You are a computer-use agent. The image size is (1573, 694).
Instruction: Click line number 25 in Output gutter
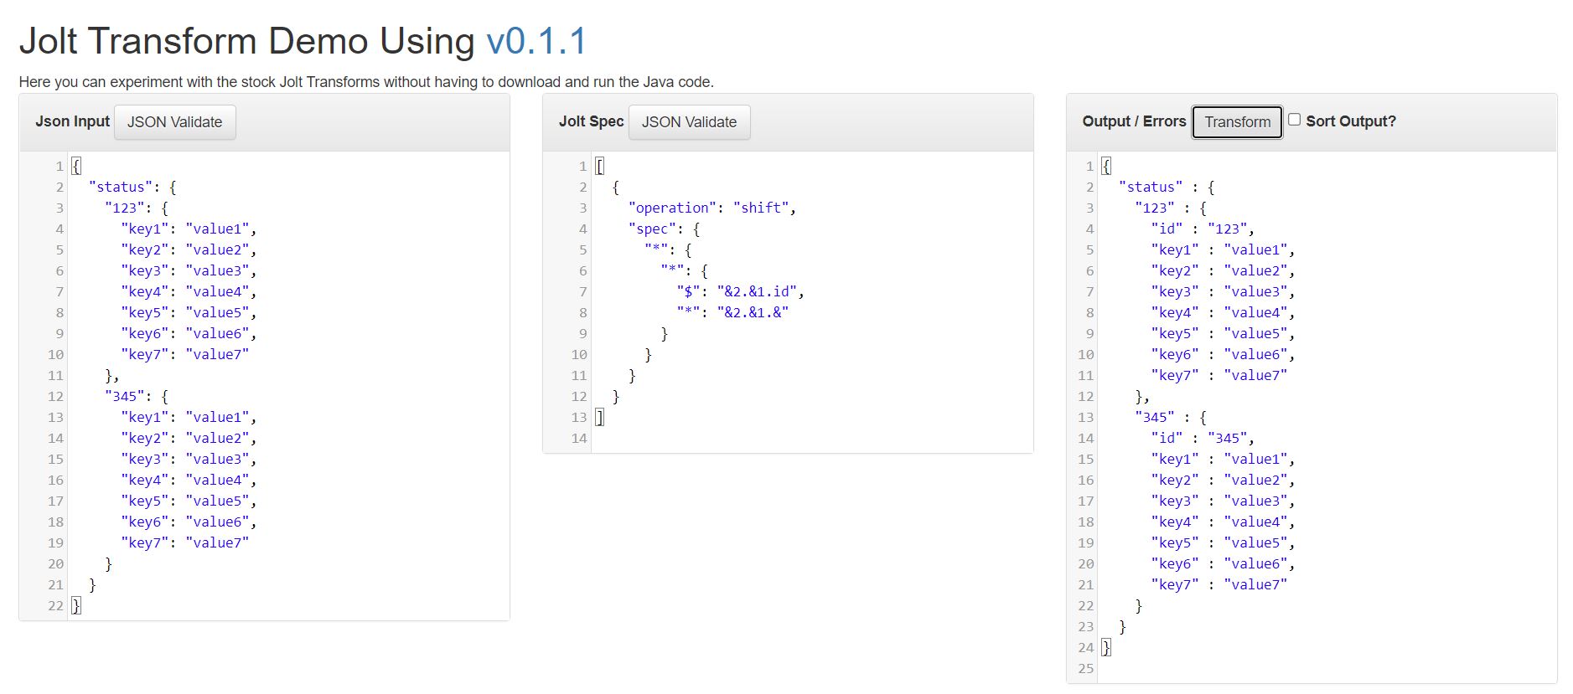point(1086,668)
